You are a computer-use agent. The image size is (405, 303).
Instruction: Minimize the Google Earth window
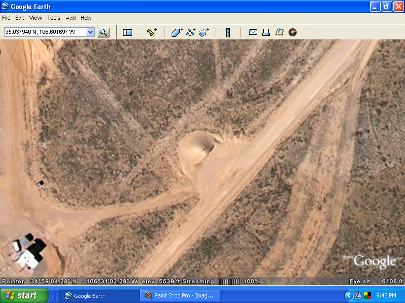375,7
